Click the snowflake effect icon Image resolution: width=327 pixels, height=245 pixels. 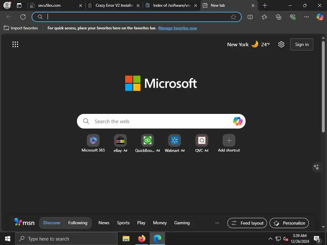pos(316,167)
